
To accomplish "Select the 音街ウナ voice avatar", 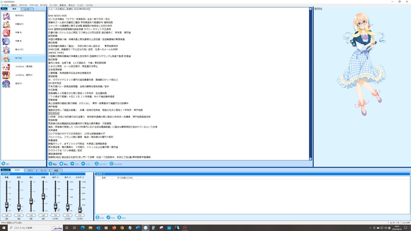I will (x=6, y=83).
